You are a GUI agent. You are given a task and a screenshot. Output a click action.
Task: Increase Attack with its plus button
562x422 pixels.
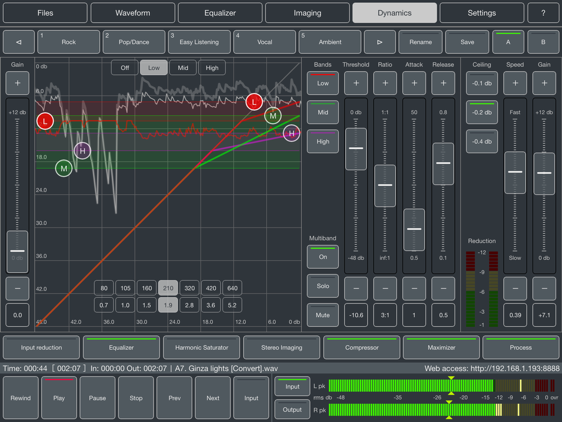(x=414, y=83)
